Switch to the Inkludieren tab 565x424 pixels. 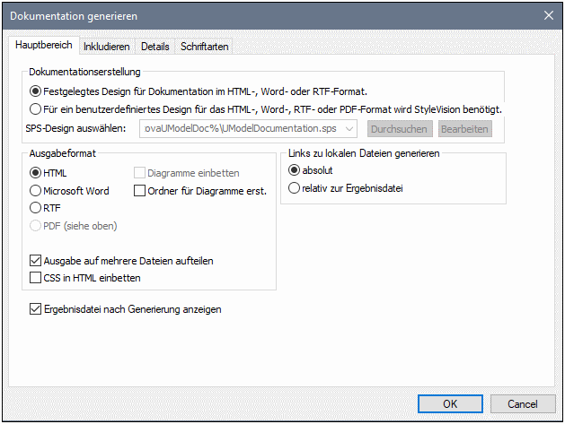click(107, 47)
